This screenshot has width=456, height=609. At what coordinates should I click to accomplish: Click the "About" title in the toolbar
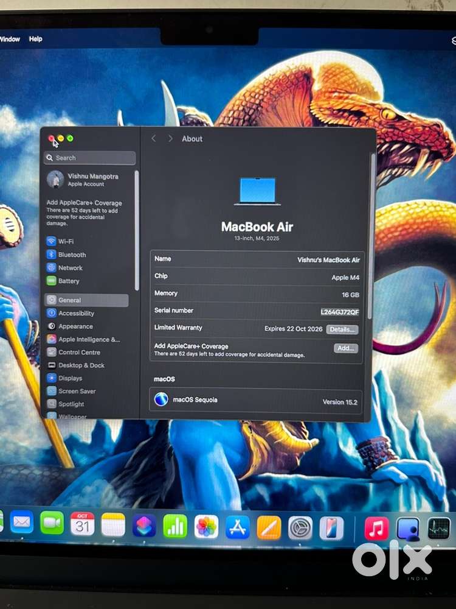192,139
